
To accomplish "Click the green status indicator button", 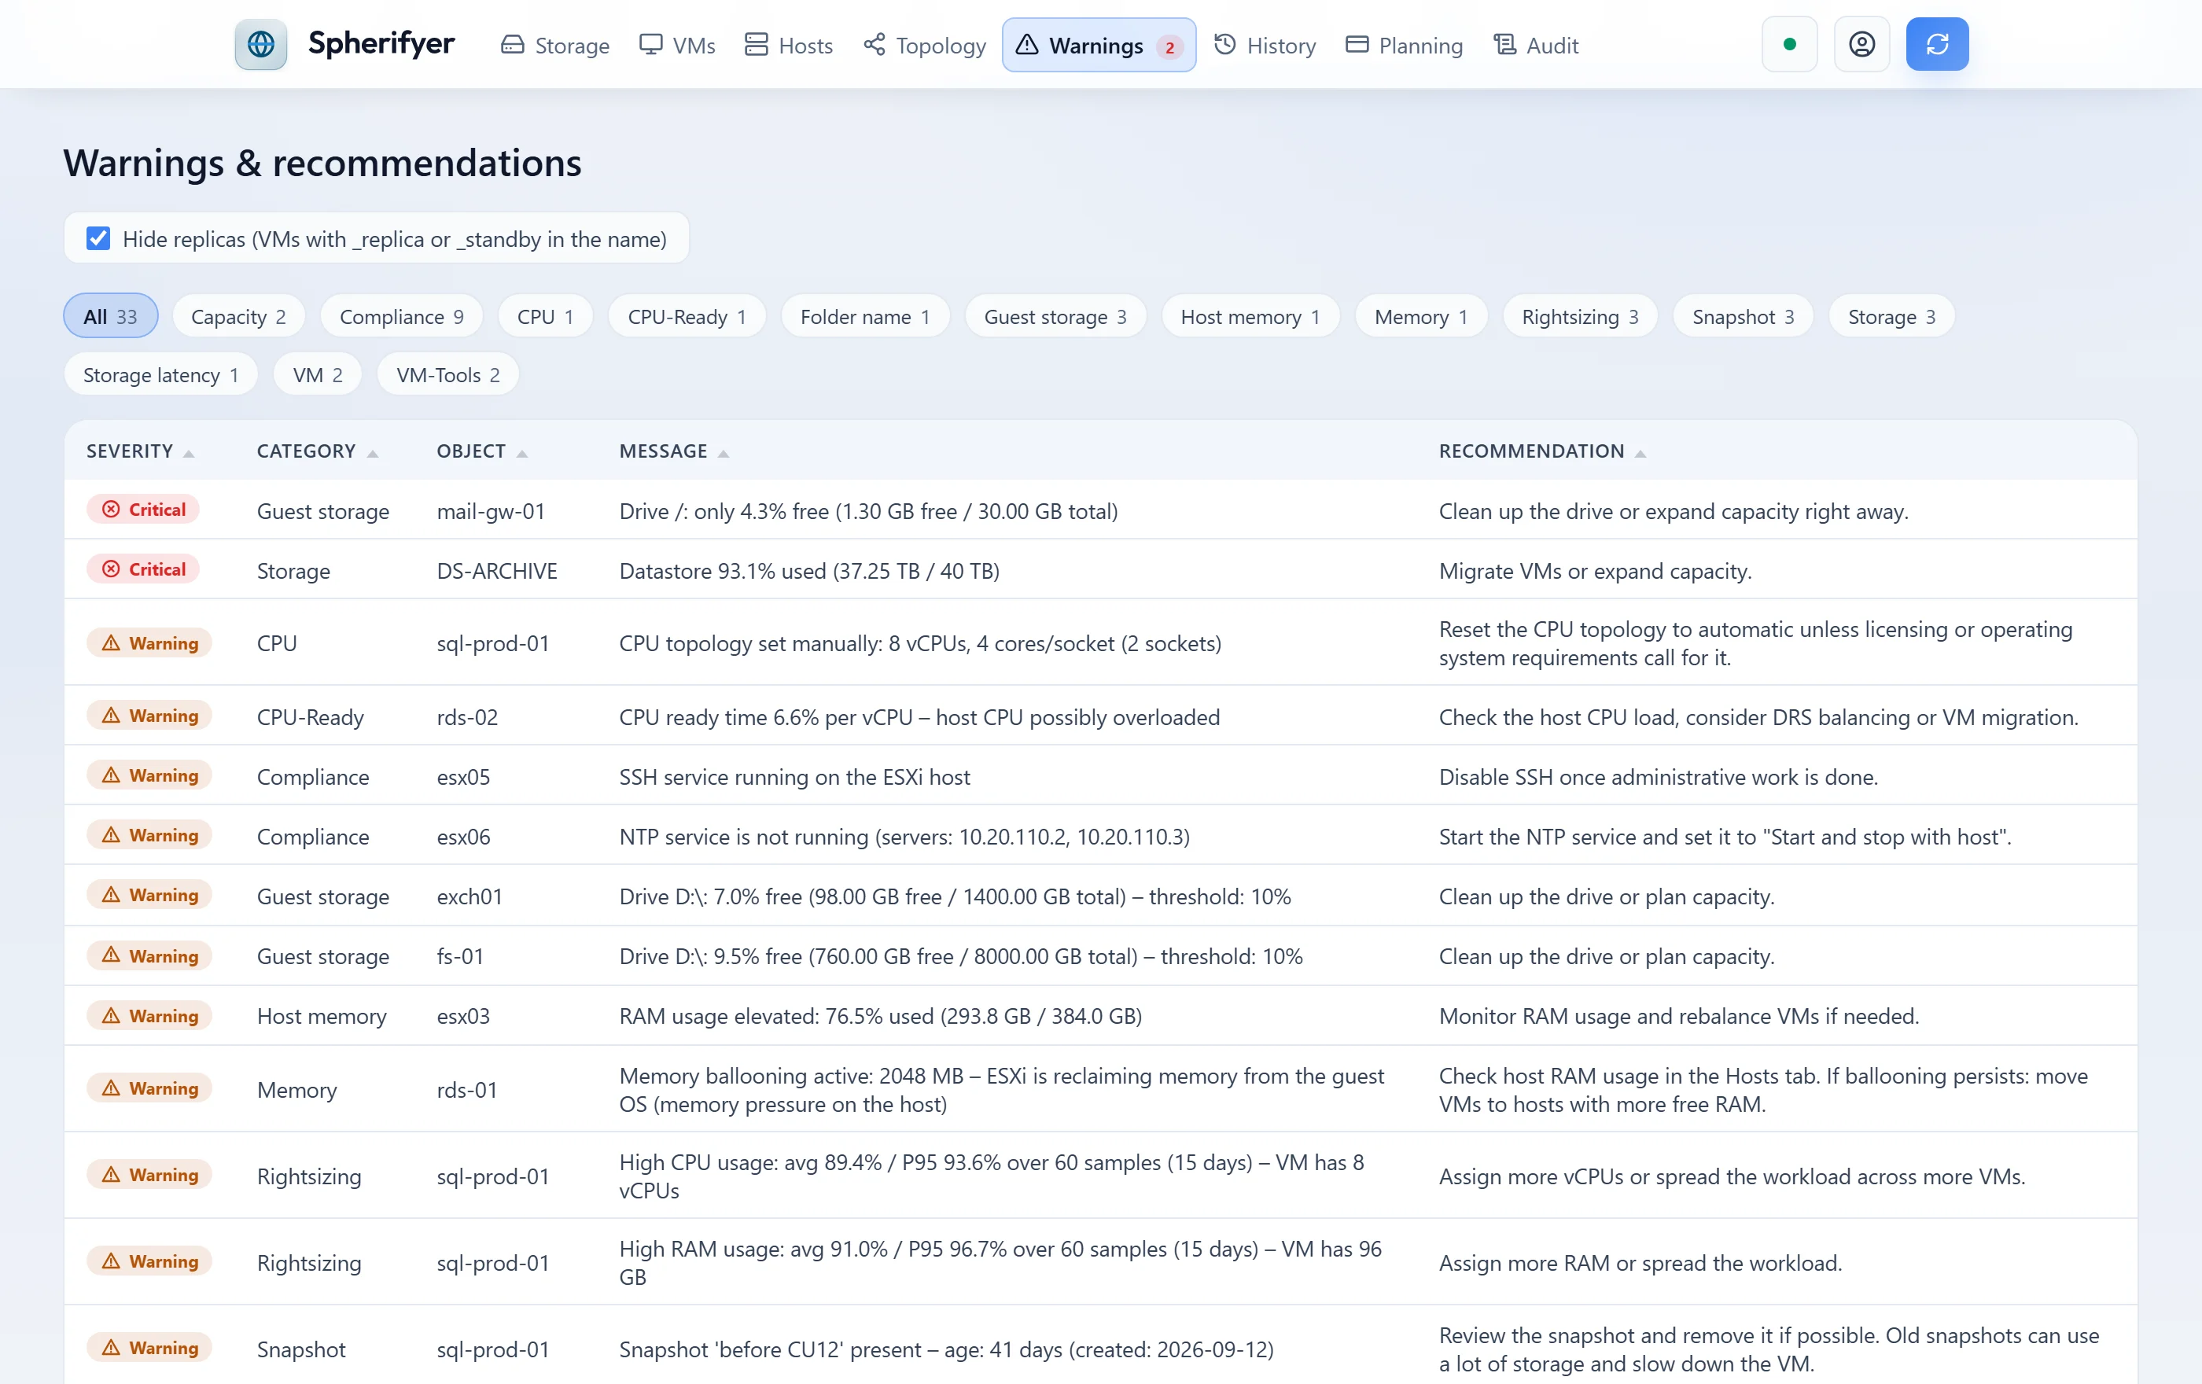I will click(1790, 44).
